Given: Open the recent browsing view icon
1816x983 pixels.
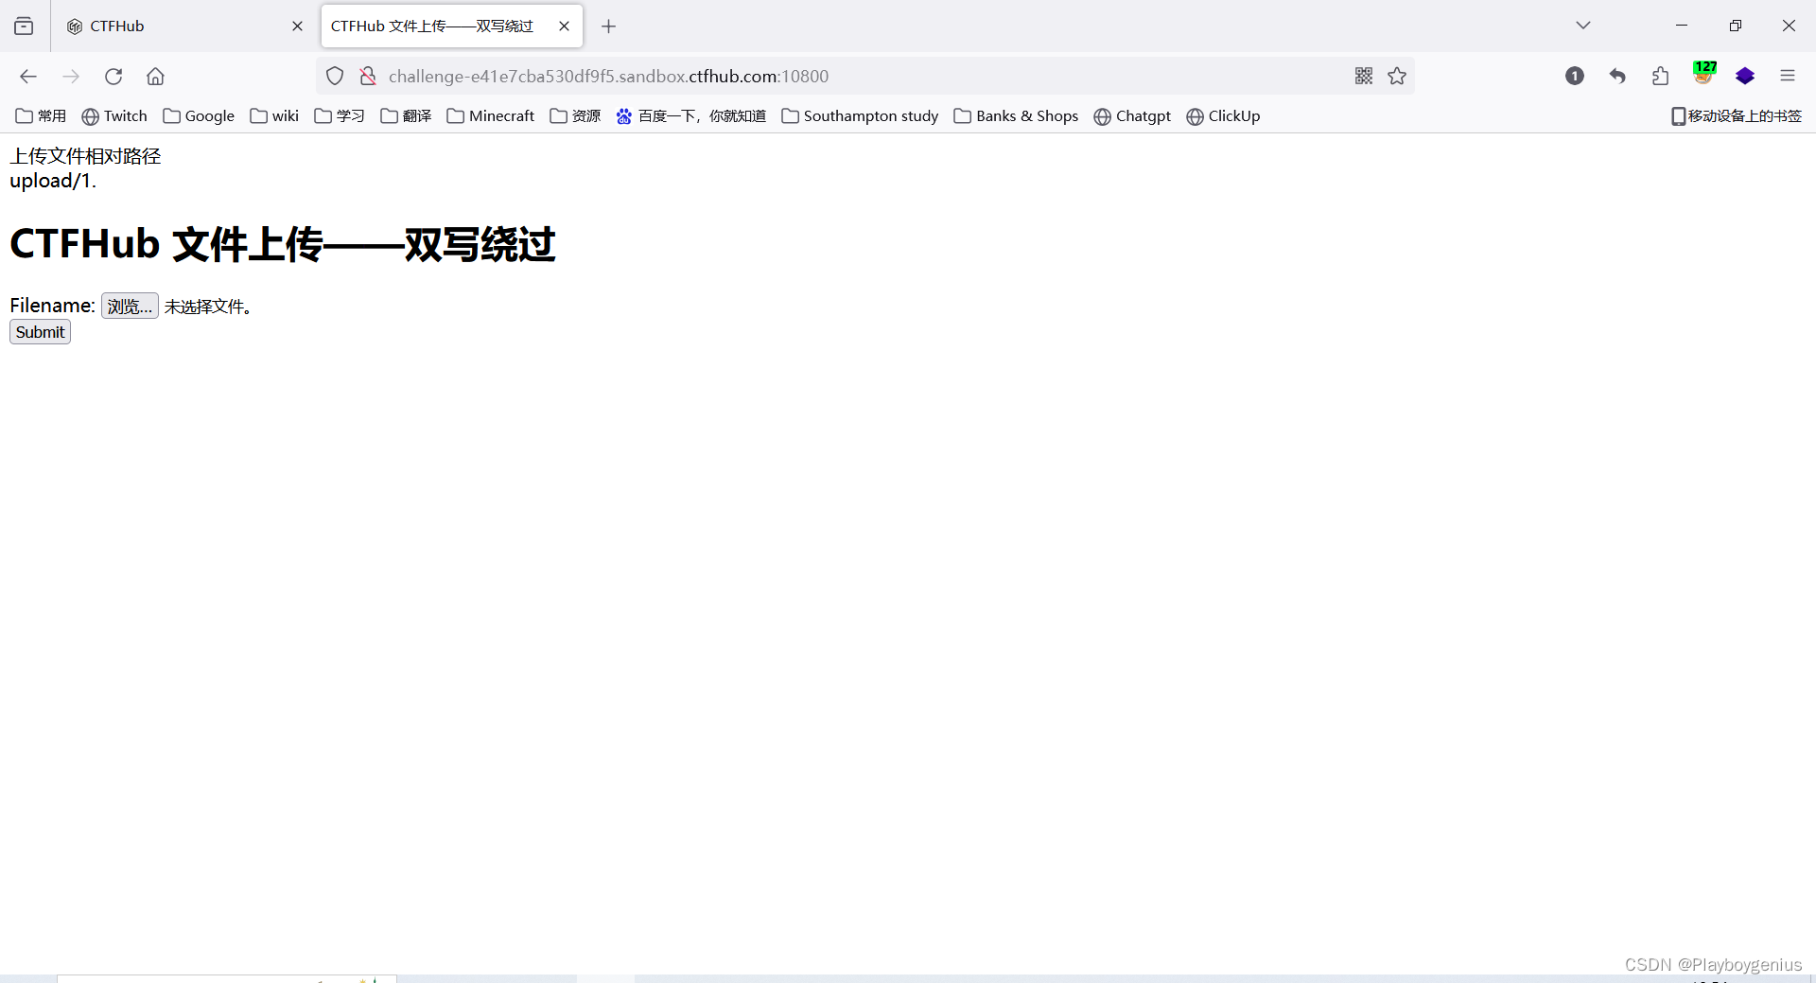Looking at the screenshot, I should click(x=24, y=26).
